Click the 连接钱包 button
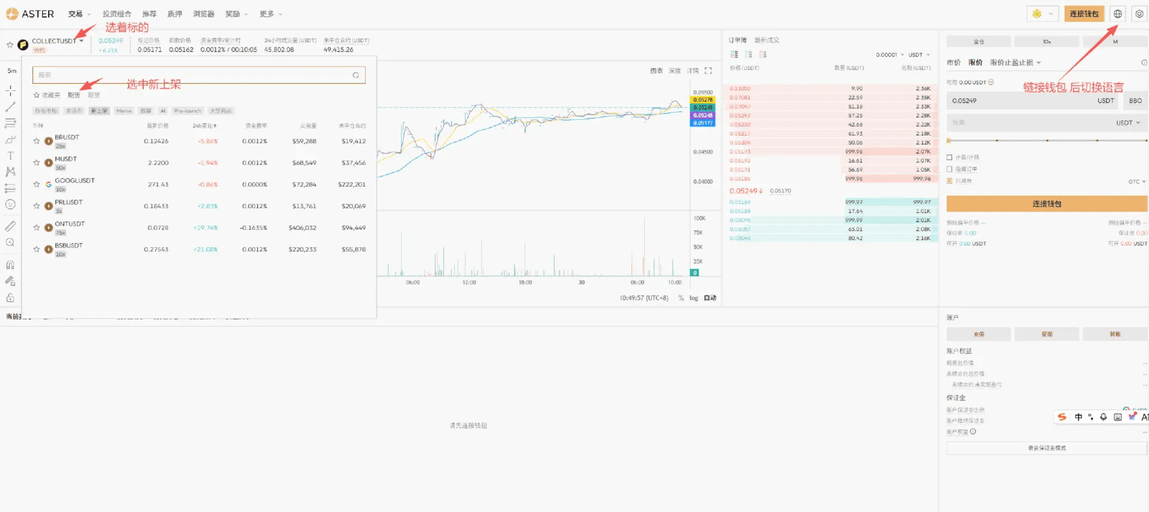Viewport: 1149px width, 512px height. pos(1084,14)
